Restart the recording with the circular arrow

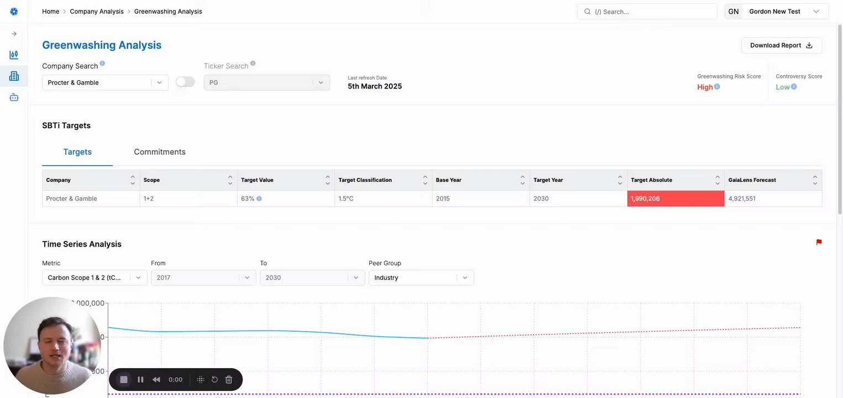click(214, 380)
